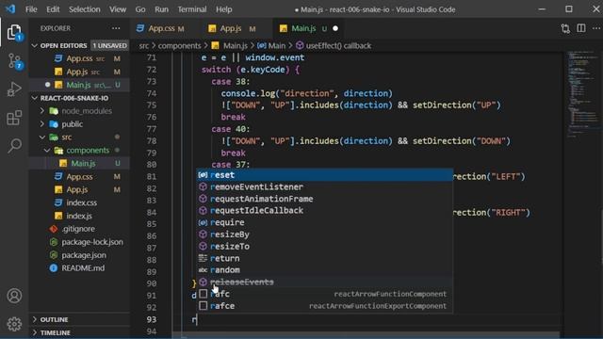Open the Run and Debug view
Viewport: 603px width, 339px height.
[14, 89]
